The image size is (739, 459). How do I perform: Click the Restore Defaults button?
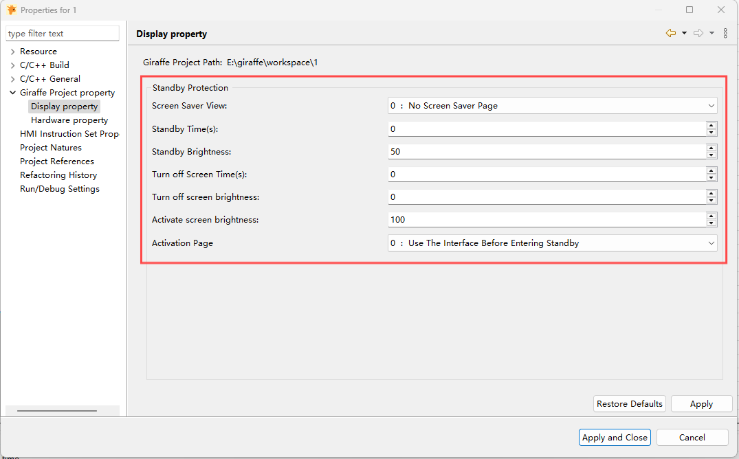(629, 403)
